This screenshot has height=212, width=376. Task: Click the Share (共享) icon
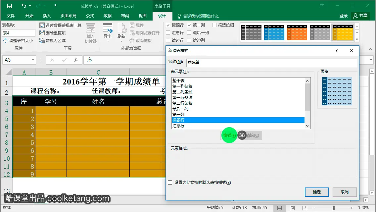[355, 16]
